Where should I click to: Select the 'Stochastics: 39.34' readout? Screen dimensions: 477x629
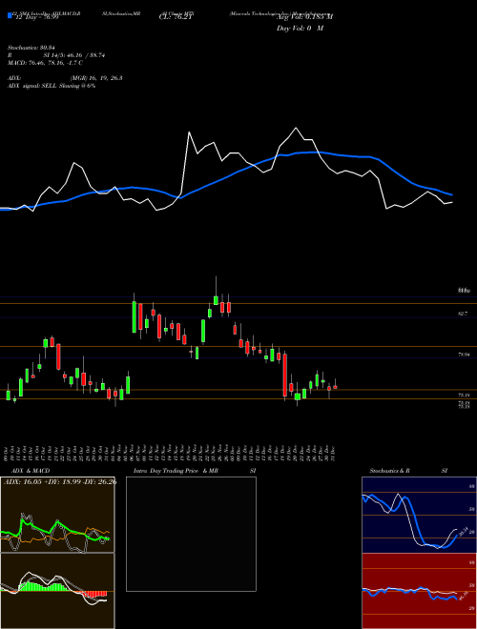31,48
